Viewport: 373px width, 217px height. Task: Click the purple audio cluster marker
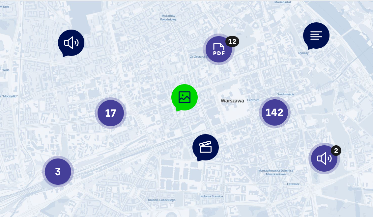[324, 159]
